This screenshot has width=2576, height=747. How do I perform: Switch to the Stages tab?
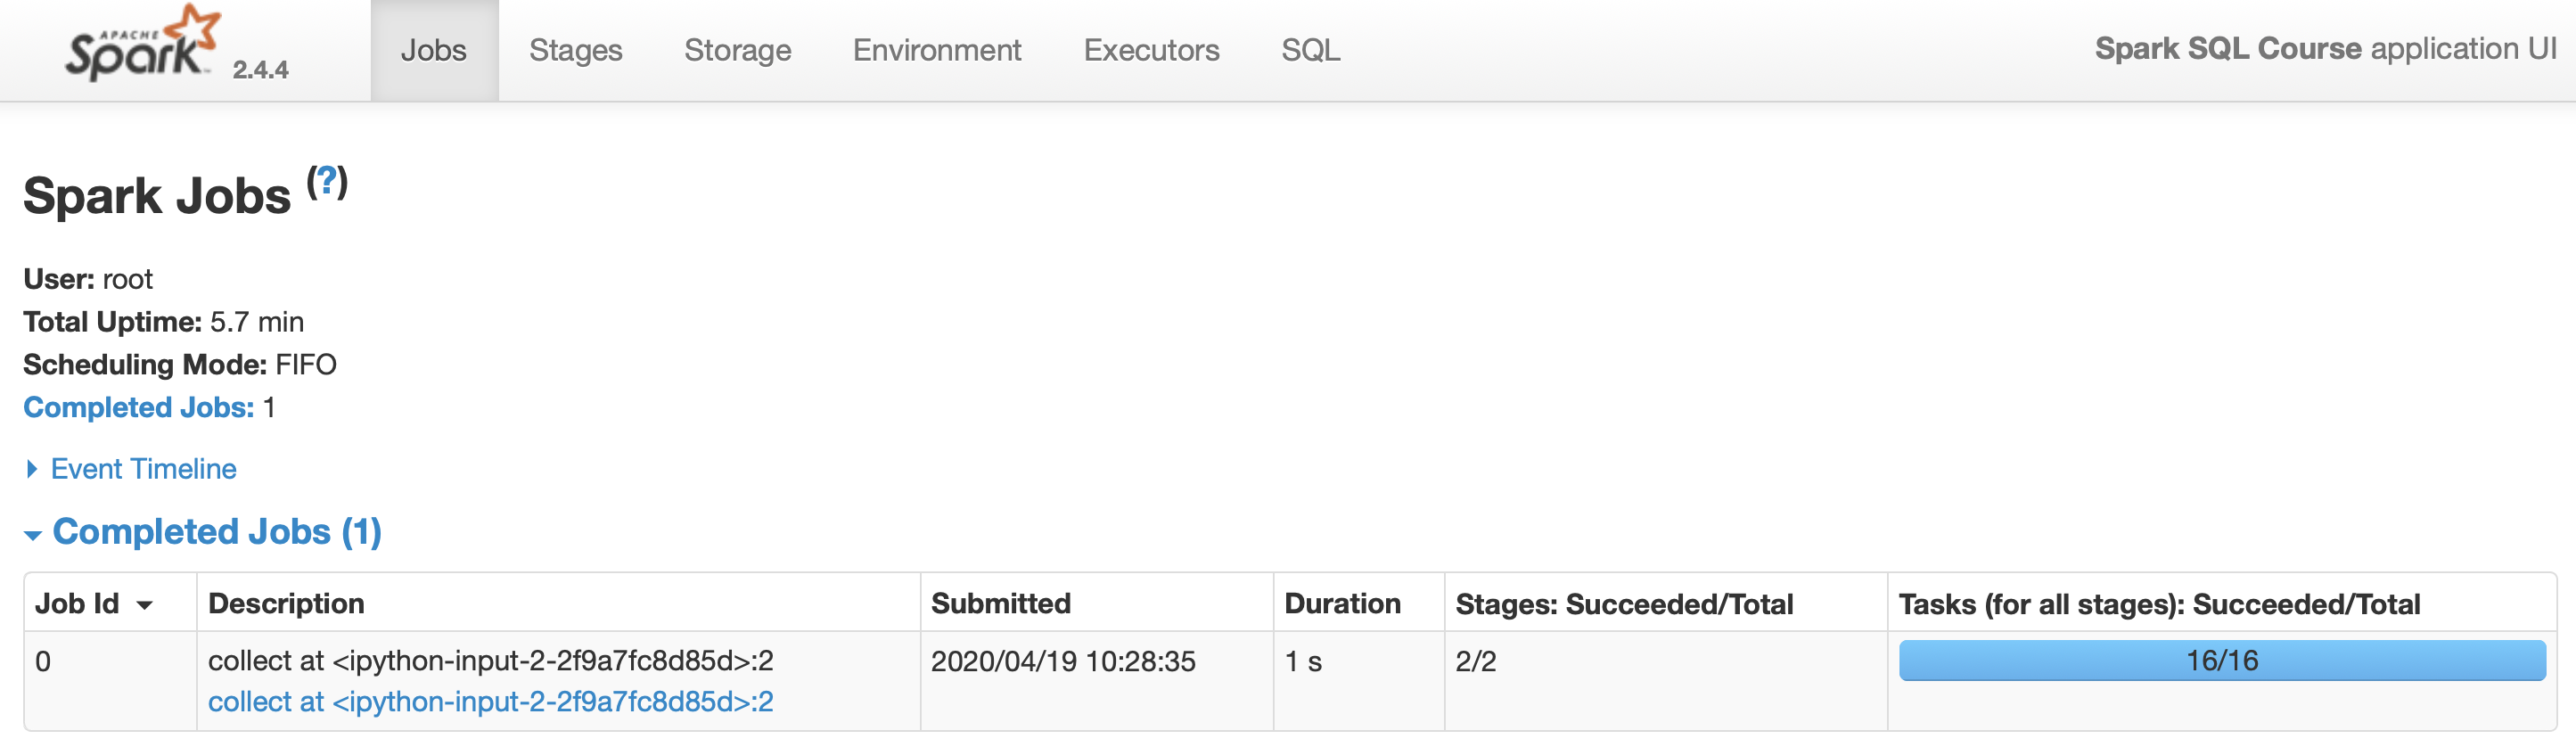[x=575, y=50]
